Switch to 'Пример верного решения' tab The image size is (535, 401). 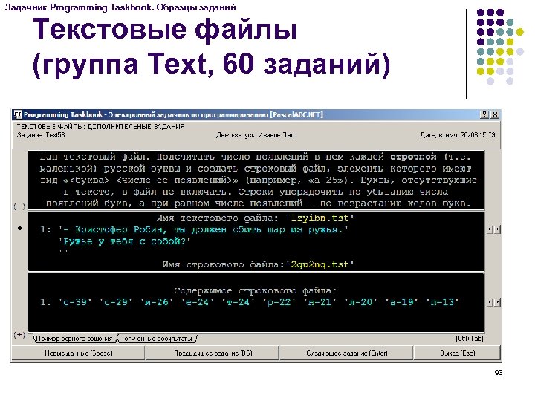[74, 339]
